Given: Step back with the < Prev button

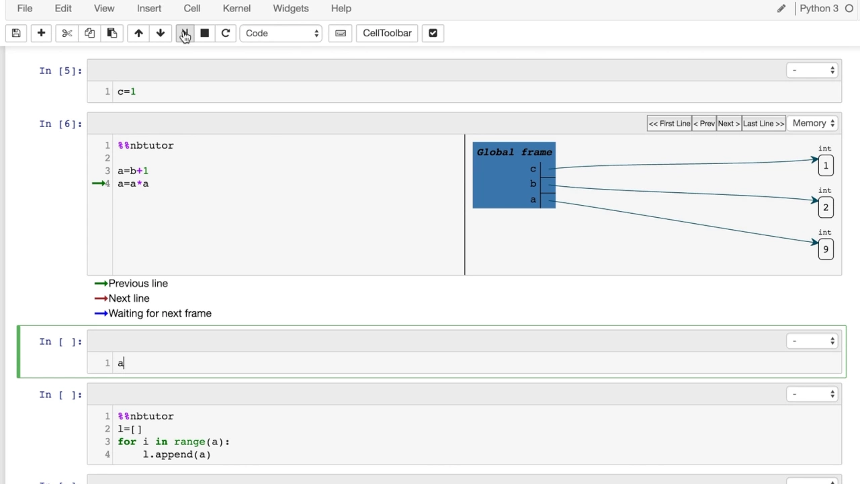Looking at the screenshot, I should click(x=703, y=124).
